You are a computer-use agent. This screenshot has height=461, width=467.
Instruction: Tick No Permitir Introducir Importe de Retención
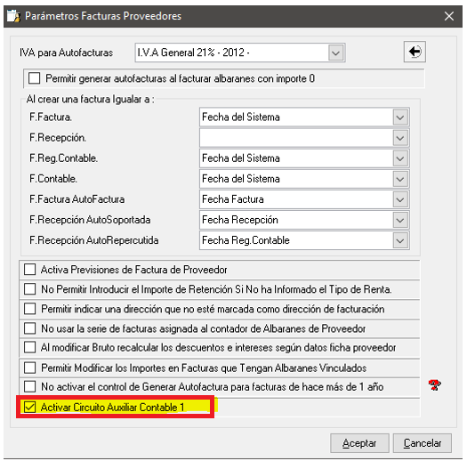point(29,288)
